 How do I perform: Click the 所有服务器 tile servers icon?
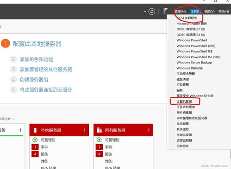(99, 130)
